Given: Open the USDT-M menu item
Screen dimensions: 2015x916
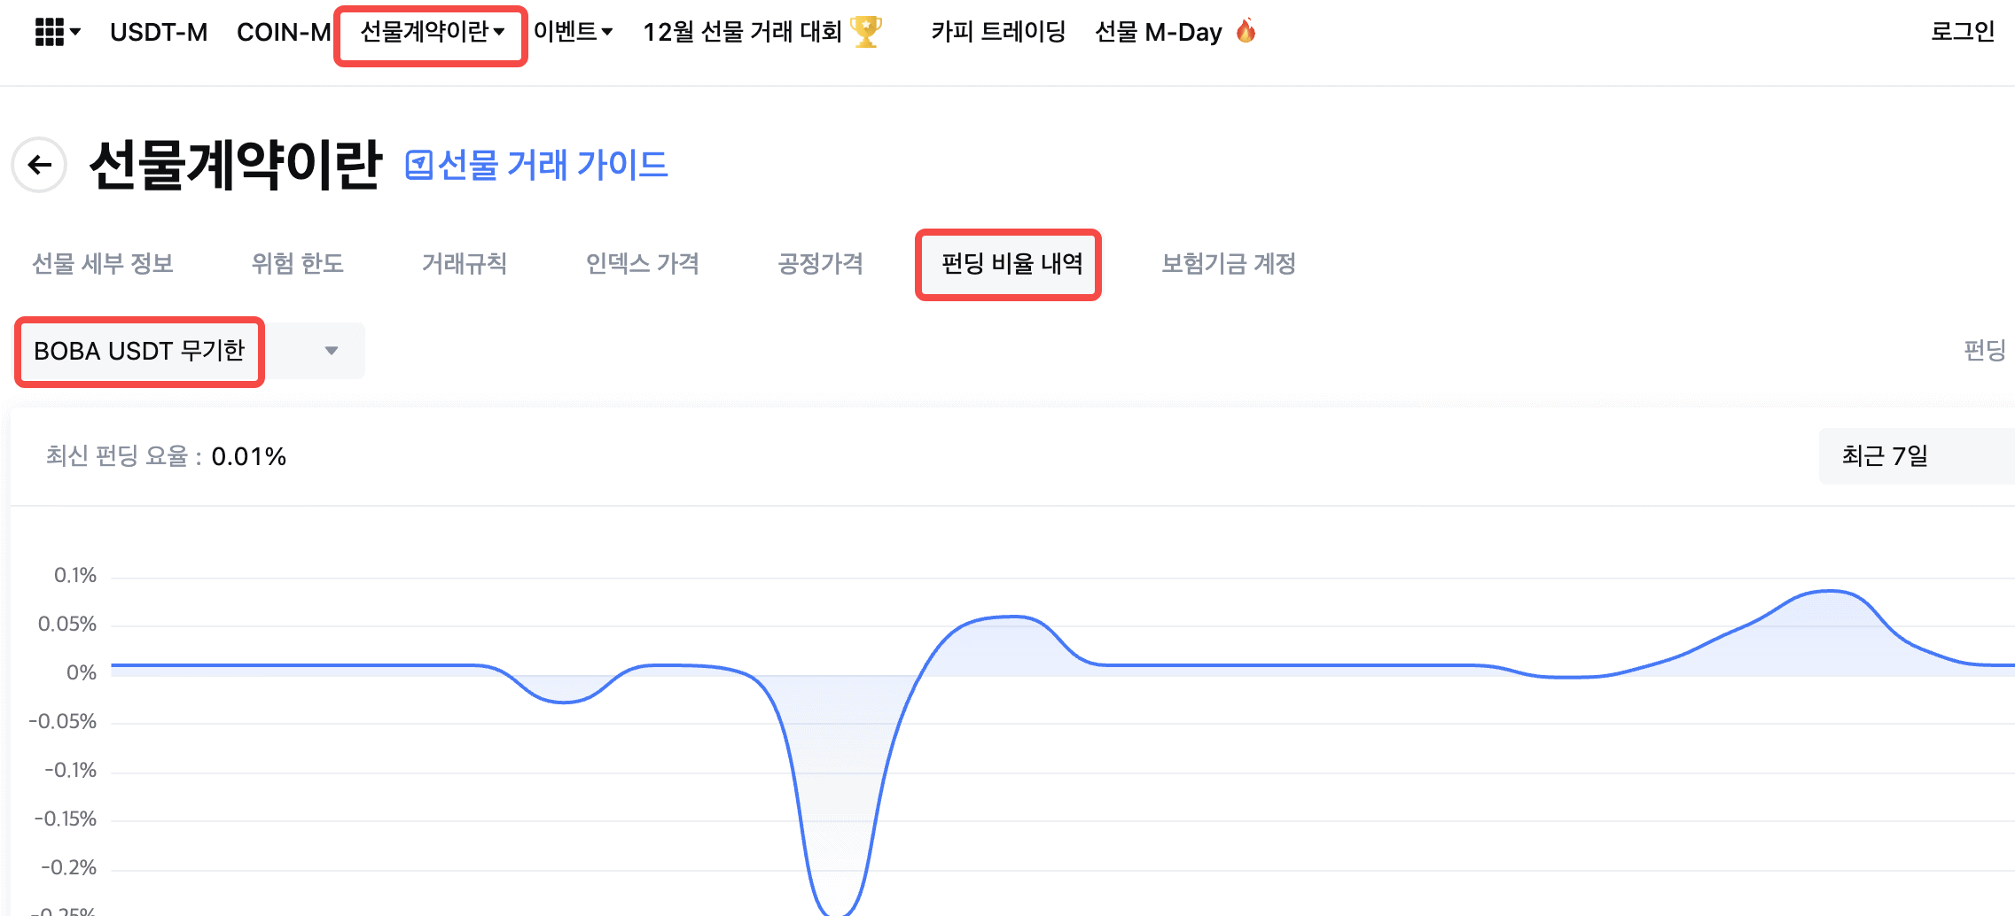Looking at the screenshot, I should (159, 32).
